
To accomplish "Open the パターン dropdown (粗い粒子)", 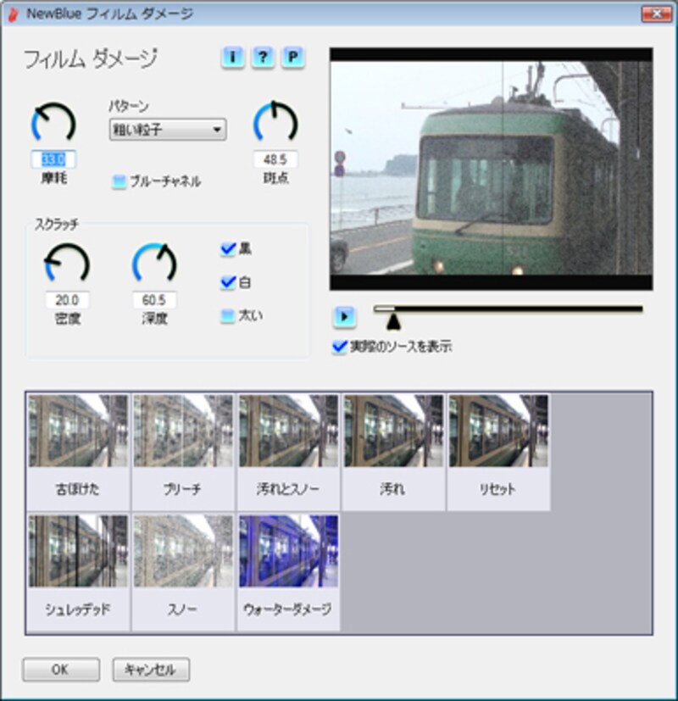I will point(168,130).
